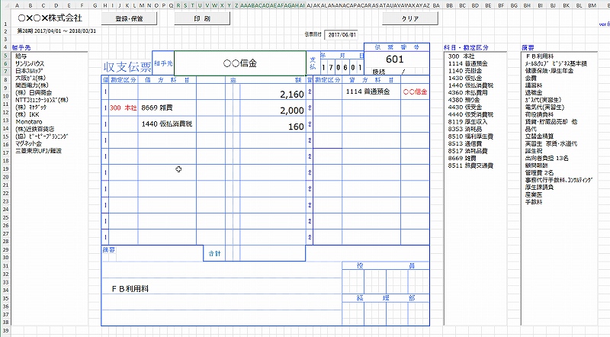Image resolution: width=610 pixels, height=337 pixels.
Task: Select 300 本社 in the 科目 list
Action: pyautogui.click(x=464, y=56)
